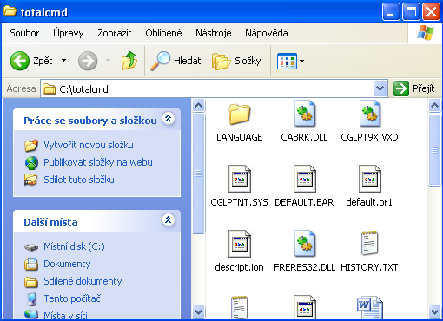Open the Zobrazit menu

(x=115, y=33)
